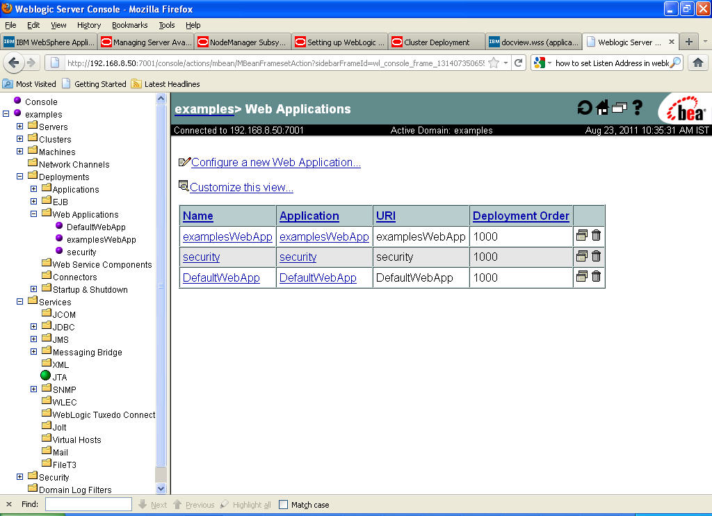The image size is (712, 516).
Task: Open security link in Application column
Action: pyautogui.click(x=298, y=257)
